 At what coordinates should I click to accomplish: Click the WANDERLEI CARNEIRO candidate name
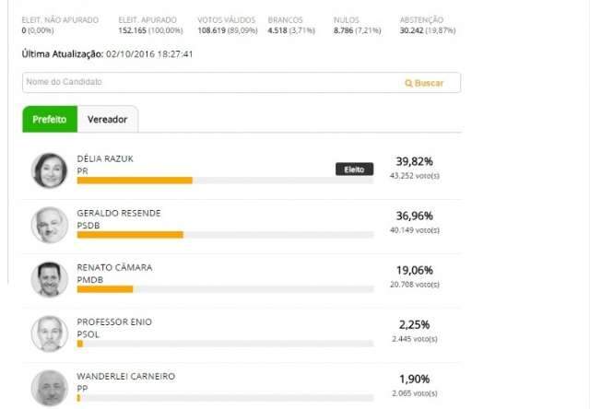(x=125, y=376)
